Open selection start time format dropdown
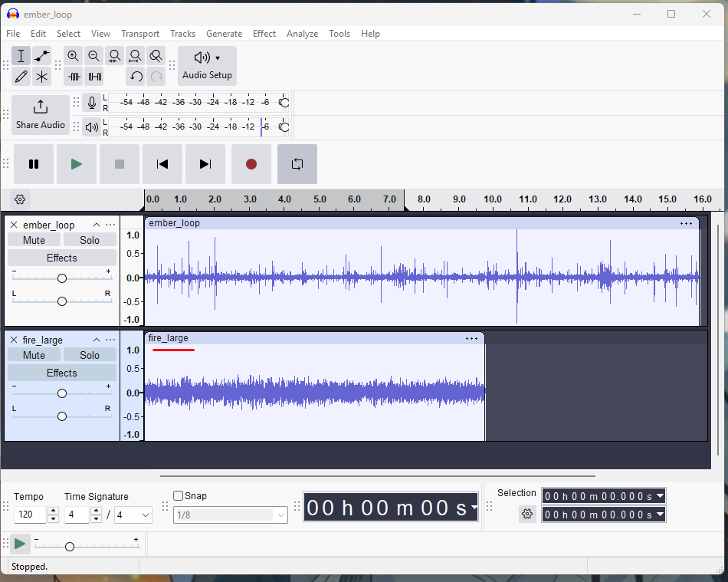 coord(661,496)
